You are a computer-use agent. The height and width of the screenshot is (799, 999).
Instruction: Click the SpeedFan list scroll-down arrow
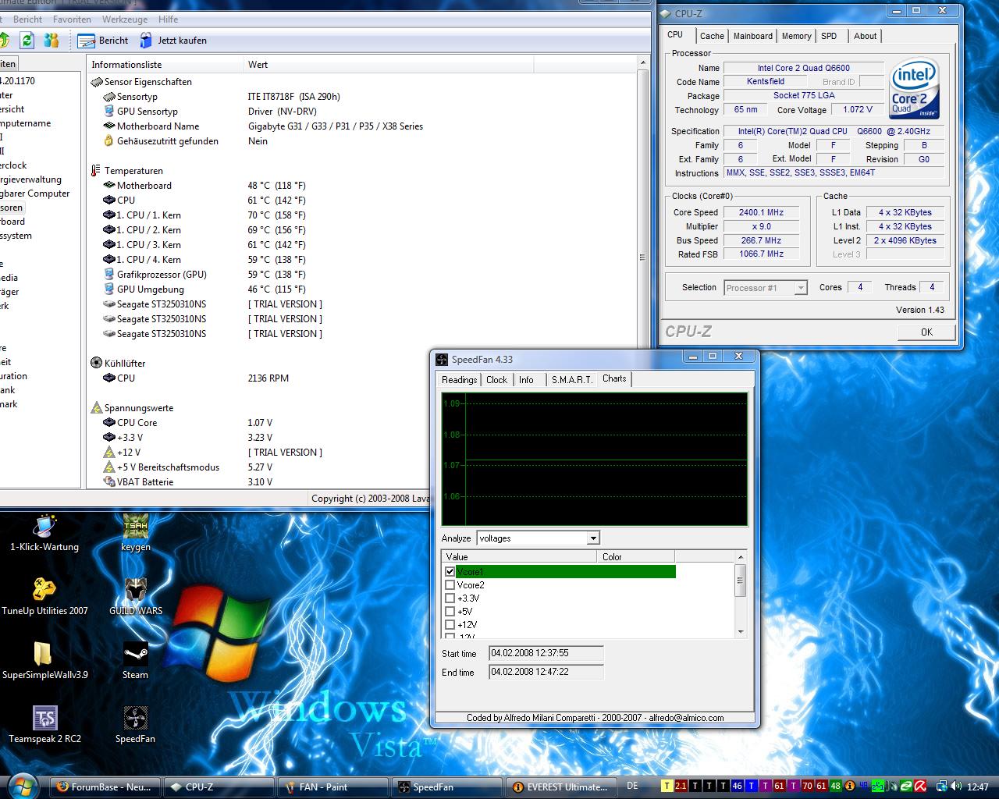click(x=741, y=632)
